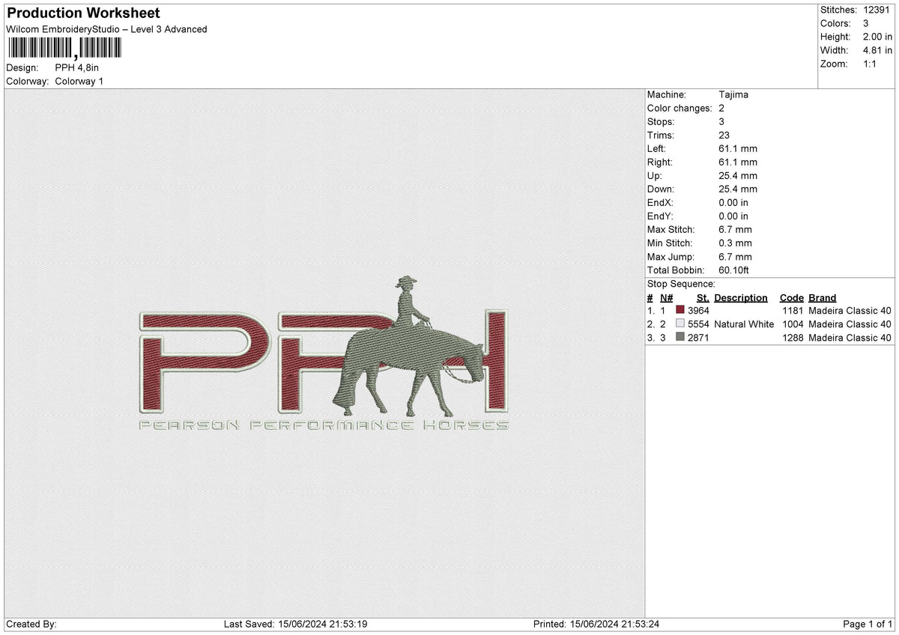The width and height of the screenshot is (899, 635).
Task: Click 'PEARSON PERFORMANCE HORSES' embroidered text
Action: 324,426
